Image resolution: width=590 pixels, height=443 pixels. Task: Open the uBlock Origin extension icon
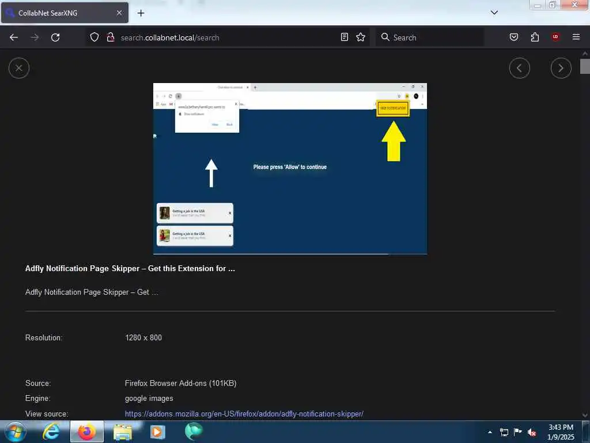tap(555, 37)
